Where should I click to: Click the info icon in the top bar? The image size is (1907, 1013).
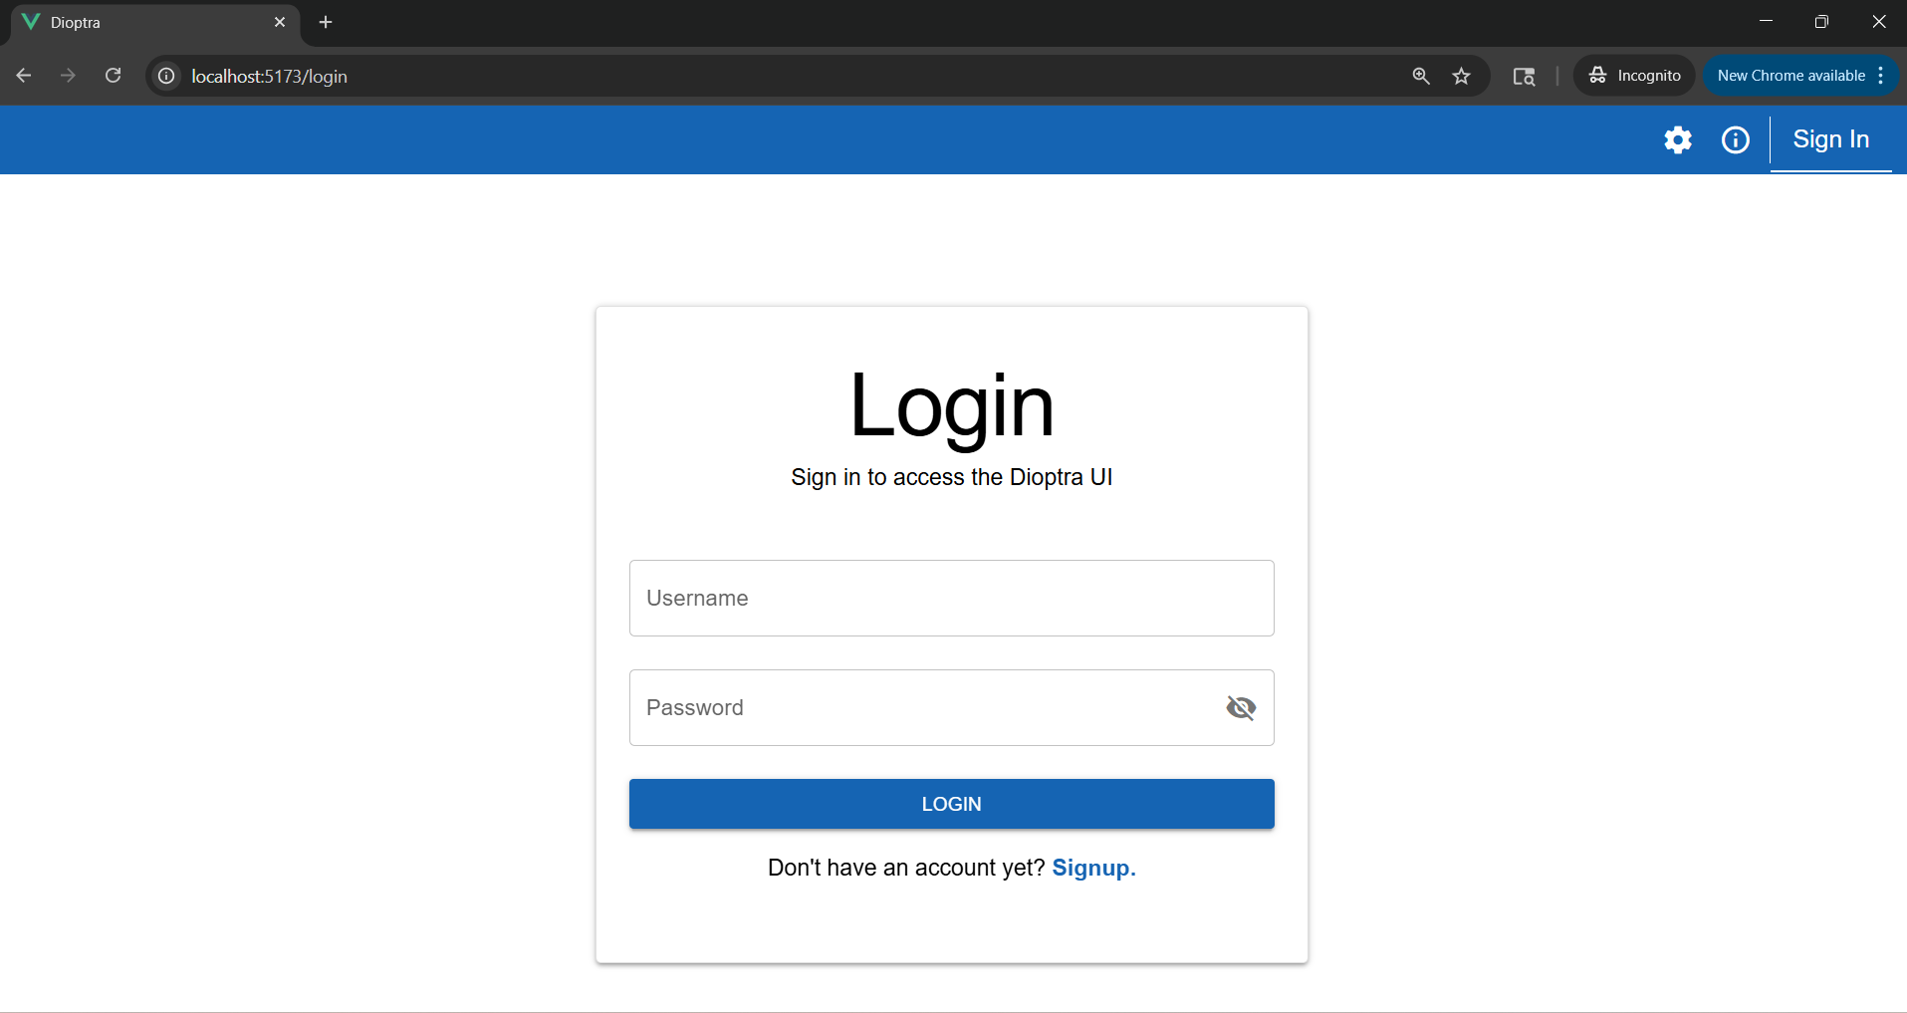tap(1735, 140)
